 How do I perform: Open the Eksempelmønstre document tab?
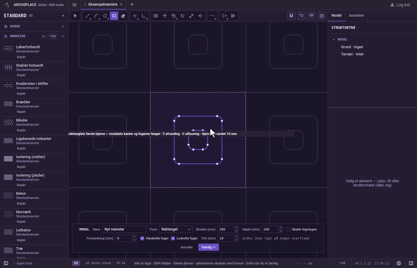click(x=103, y=4)
